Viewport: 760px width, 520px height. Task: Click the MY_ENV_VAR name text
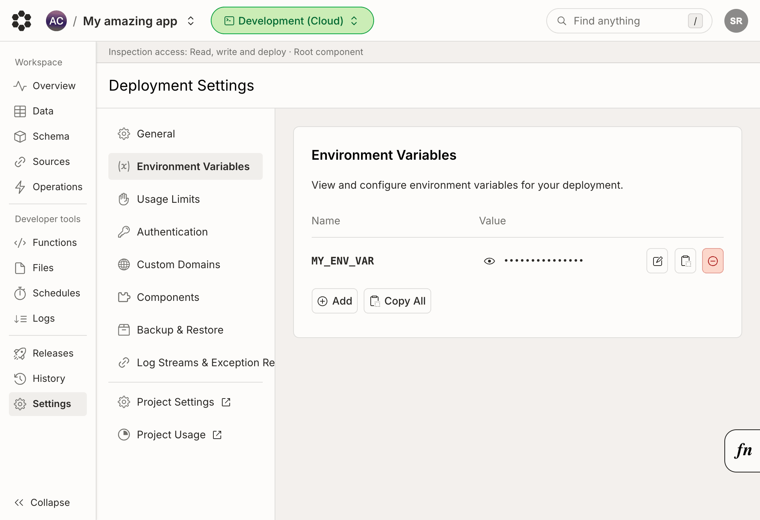pos(343,261)
